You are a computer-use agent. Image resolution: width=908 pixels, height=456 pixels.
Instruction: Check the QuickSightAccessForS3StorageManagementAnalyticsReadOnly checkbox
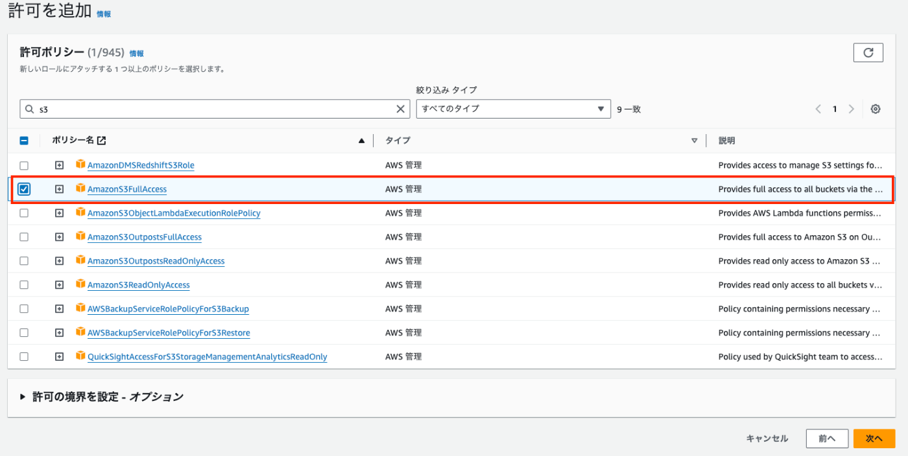point(24,357)
